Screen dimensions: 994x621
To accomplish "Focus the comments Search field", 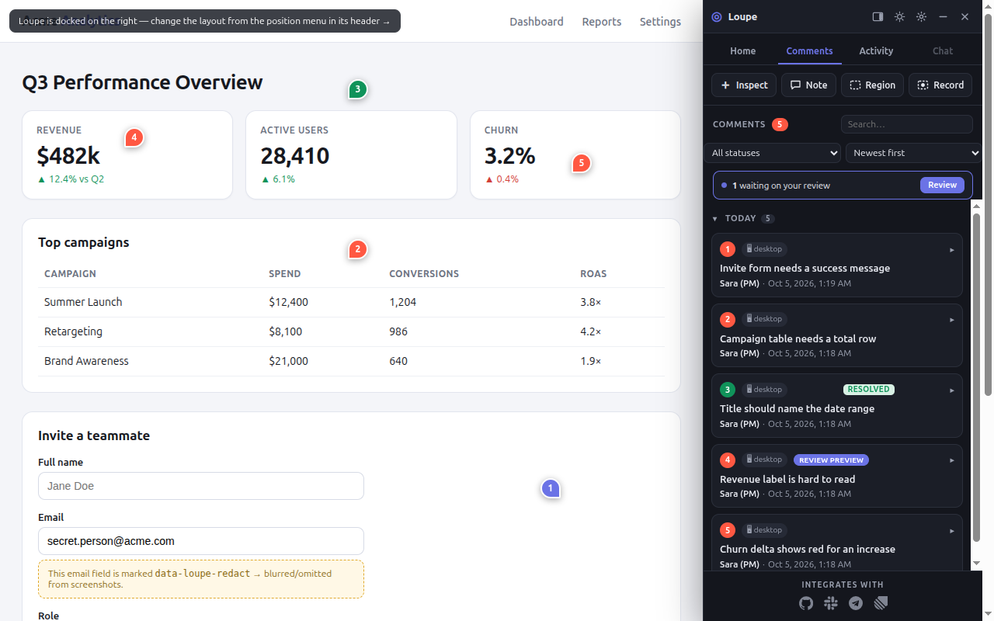I will coord(907,124).
